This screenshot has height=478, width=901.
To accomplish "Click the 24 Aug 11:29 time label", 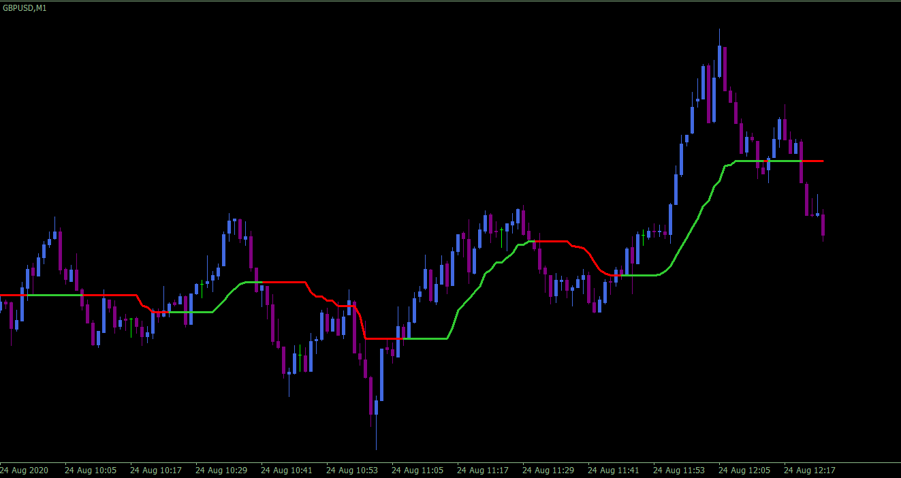I will (548, 470).
